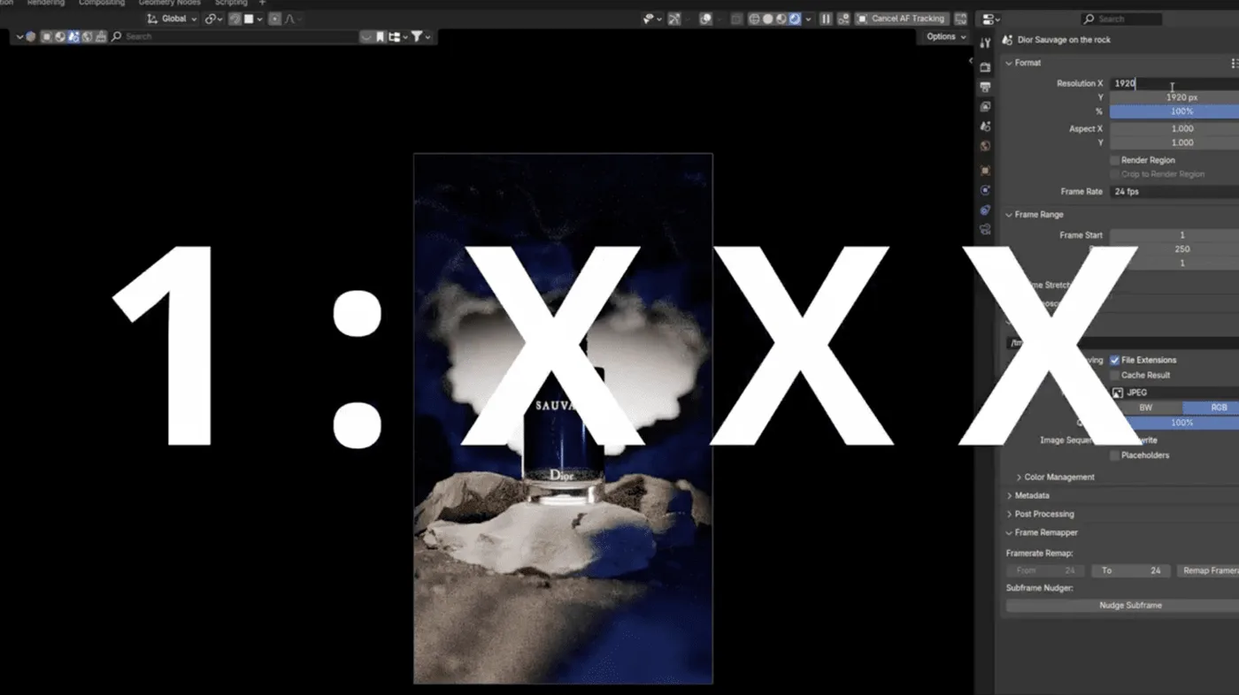Image resolution: width=1239 pixels, height=695 pixels.
Task: Open the Object Data properties tab
Action: point(985,230)
